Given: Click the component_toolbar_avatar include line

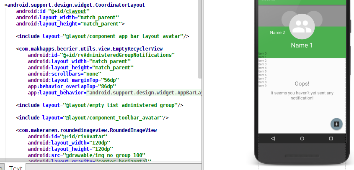Looking at the screenshot, I should 92,118.
